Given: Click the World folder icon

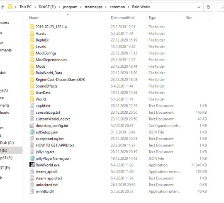Looking at the screenshot, I should point(32,99).
